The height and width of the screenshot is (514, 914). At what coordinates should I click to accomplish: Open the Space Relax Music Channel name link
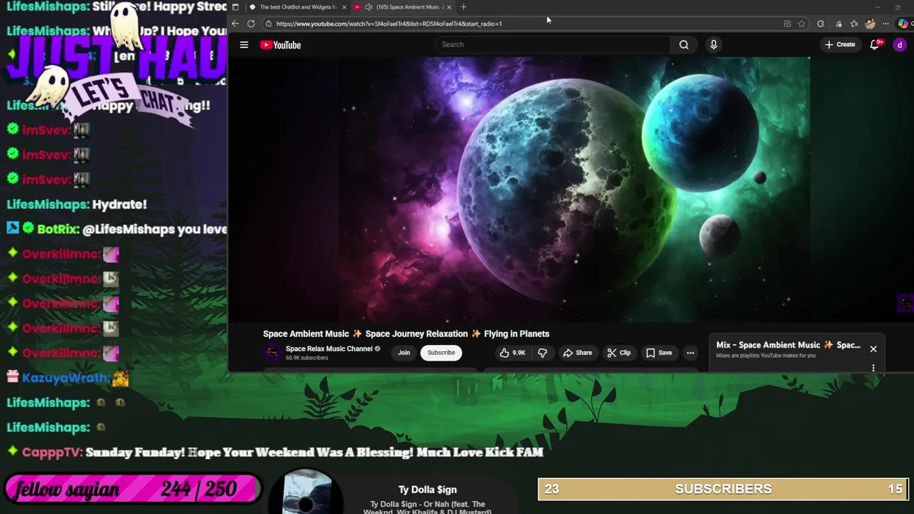click(x=329, y=349)
